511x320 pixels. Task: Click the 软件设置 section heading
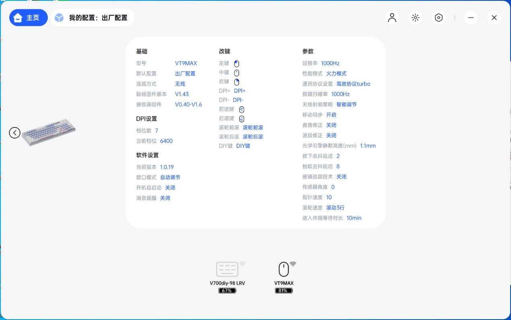pos(147,155)
